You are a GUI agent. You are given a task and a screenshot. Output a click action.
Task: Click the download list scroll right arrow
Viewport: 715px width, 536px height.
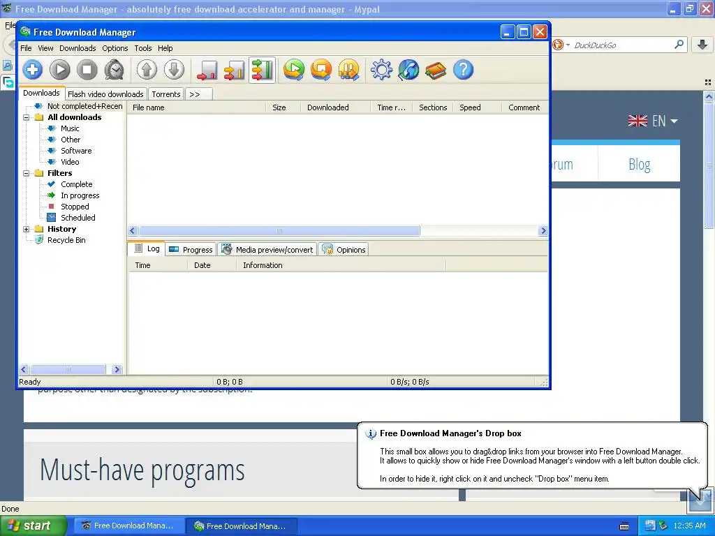(543, 230)
